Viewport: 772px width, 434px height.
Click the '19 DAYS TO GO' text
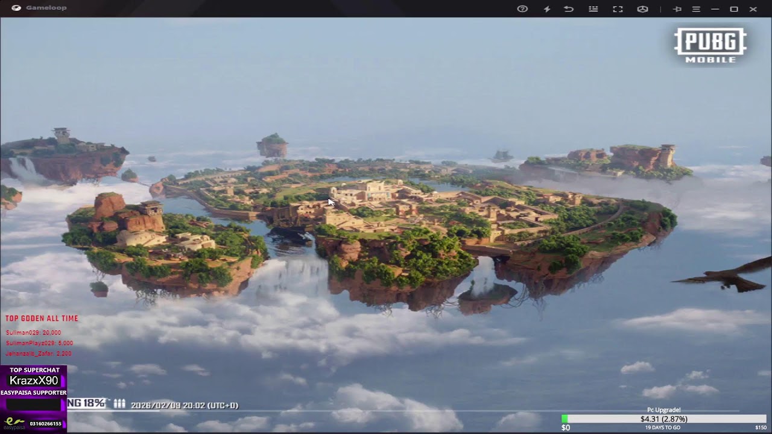[663, 427]
